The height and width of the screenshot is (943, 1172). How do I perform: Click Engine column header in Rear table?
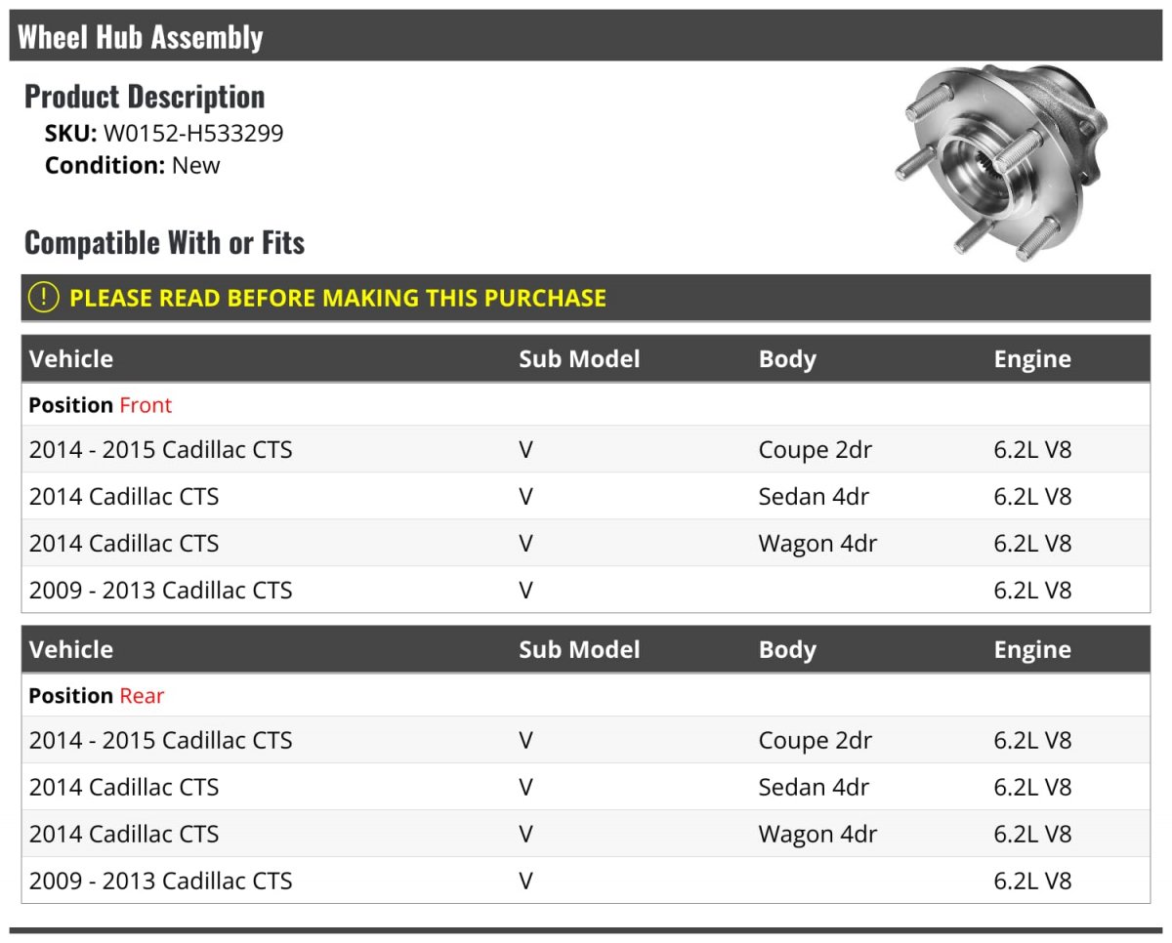click(x=1032, y=650)
